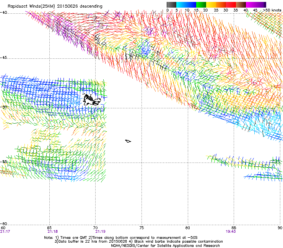Click the 70 longitude axis label
The image size is (283, 248).
[x=96, y=228]
